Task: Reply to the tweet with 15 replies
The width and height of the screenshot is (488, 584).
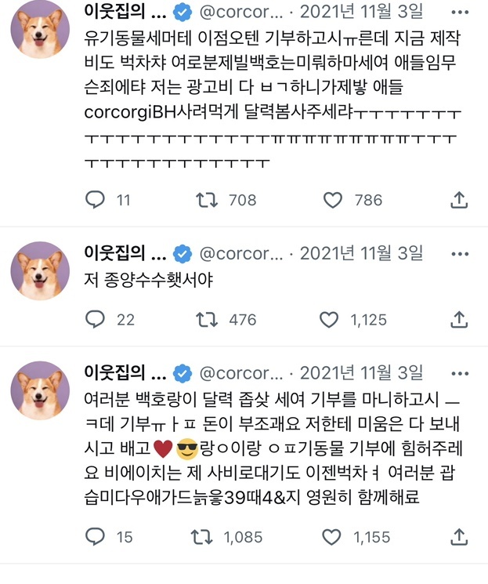Action: click(x=95, y=537)
